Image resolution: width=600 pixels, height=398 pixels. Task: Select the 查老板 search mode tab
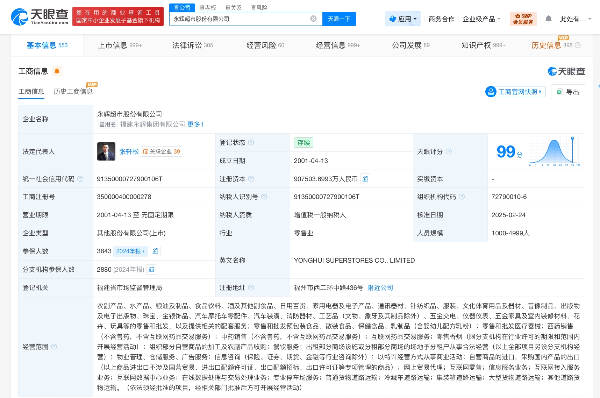(x=208, y=8)
